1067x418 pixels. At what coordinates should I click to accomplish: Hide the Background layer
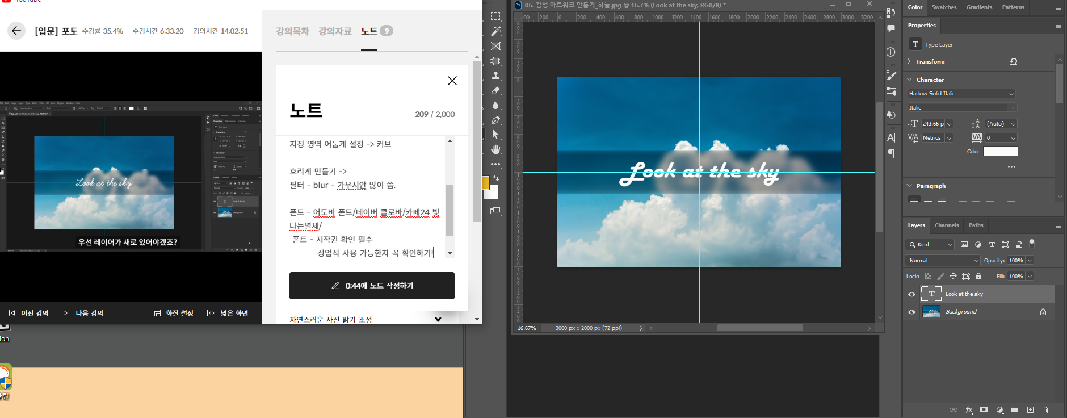click(x=911, y=312)
